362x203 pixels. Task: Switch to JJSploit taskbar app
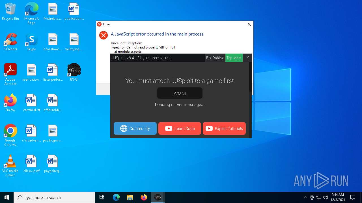click(x=158, y=197)
